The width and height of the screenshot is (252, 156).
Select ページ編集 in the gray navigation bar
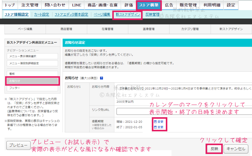click(x=25, y=29)
